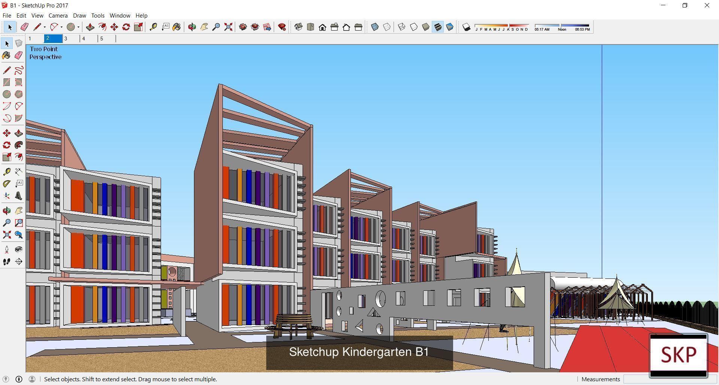Open the Tools menu

coord(98,15)
